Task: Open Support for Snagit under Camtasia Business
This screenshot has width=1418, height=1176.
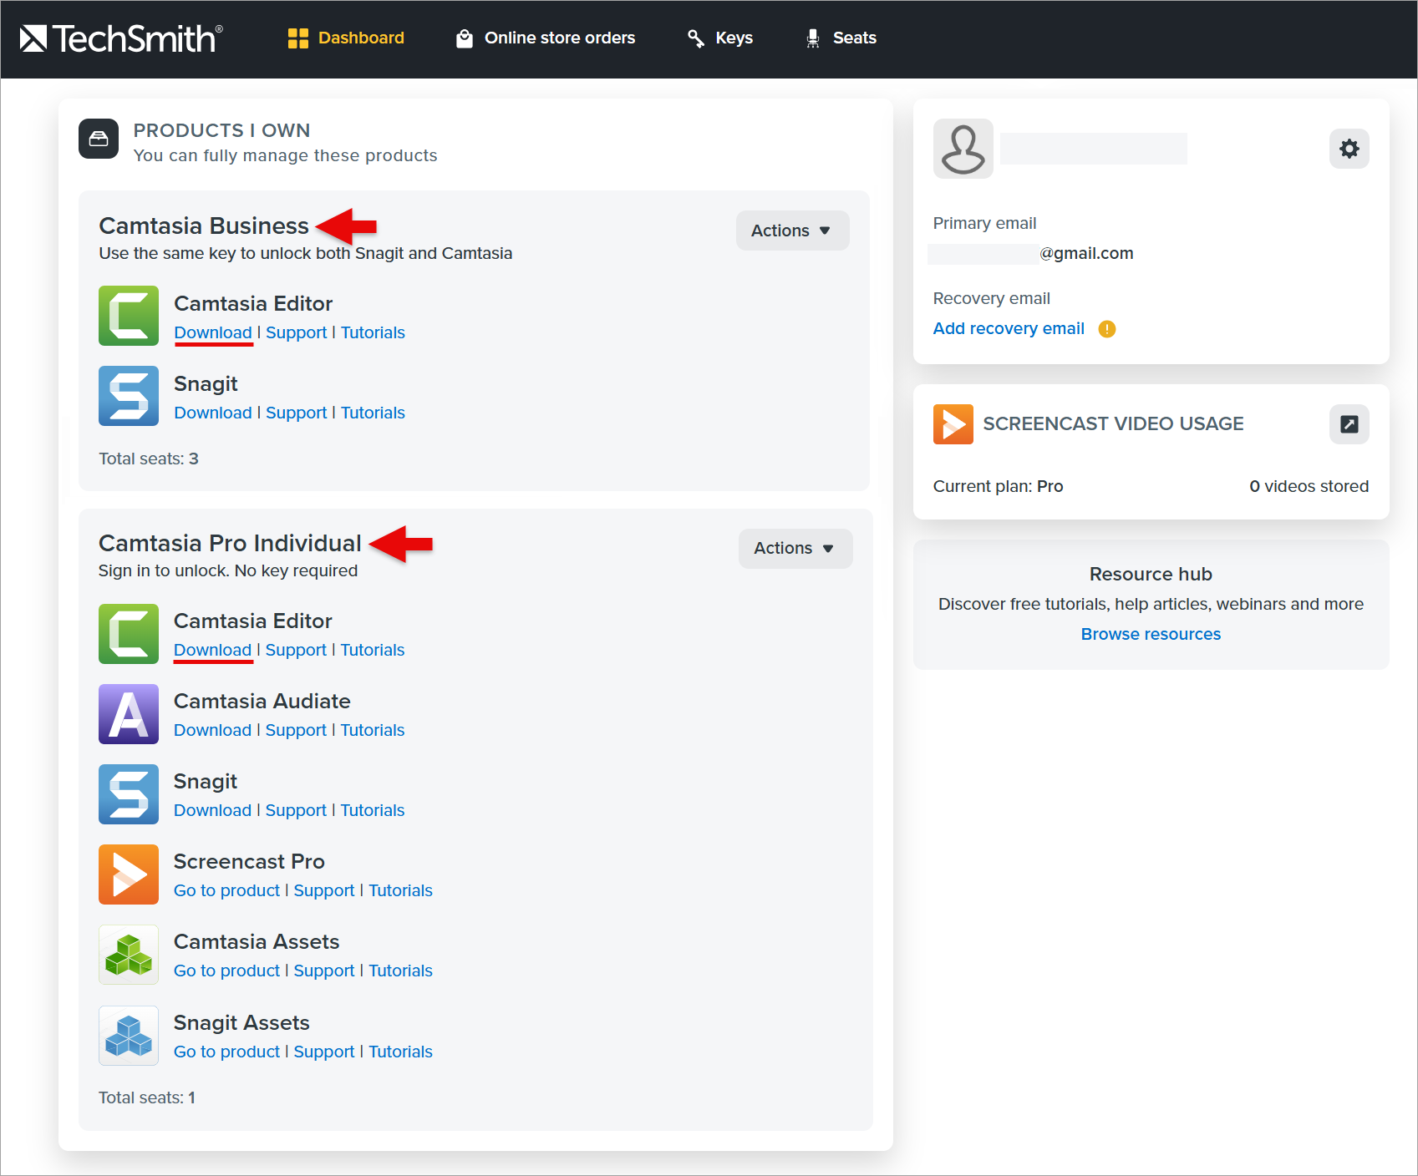Action: 297,413
